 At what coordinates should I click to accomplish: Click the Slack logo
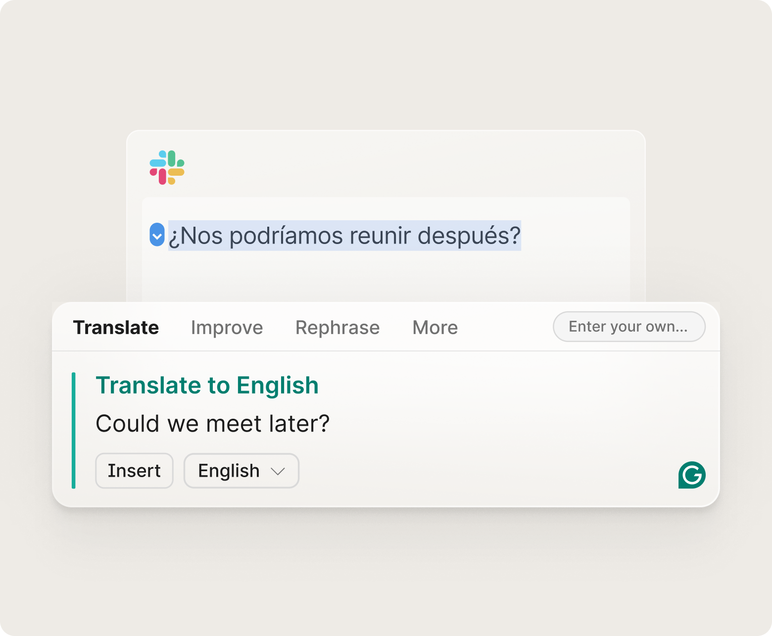tap(167, 167)
